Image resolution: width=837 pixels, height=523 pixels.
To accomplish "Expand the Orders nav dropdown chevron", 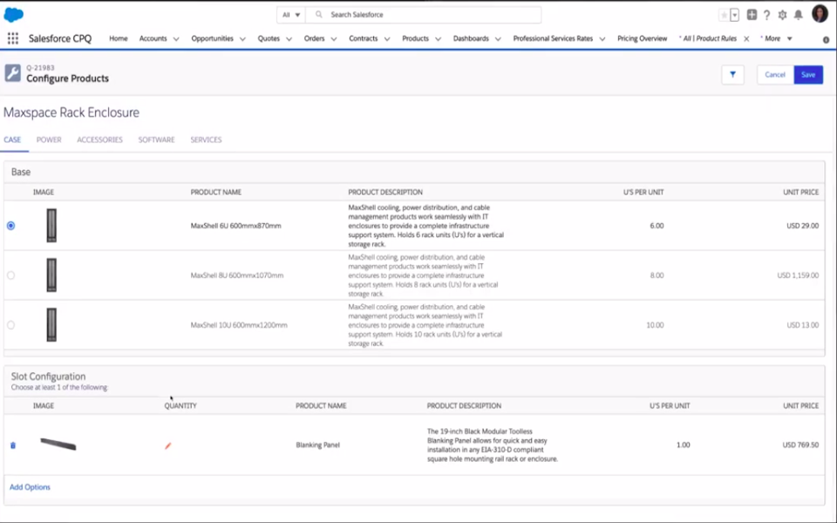I will (334, 39).
